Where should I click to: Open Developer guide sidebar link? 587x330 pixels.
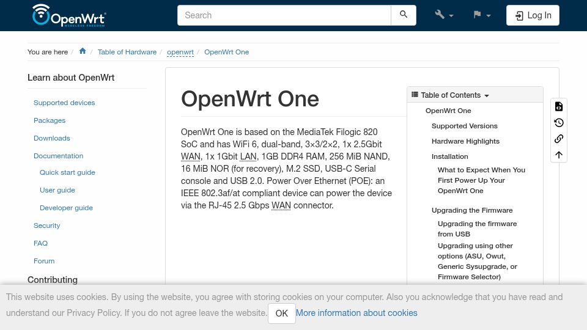(66, 208)
